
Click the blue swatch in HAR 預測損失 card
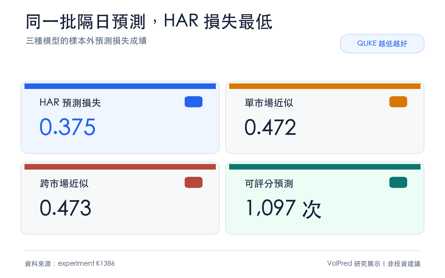pos(194,102)
